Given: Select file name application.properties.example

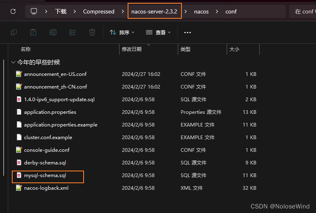Looking at the screenshot, I should (x=61, y=125).
